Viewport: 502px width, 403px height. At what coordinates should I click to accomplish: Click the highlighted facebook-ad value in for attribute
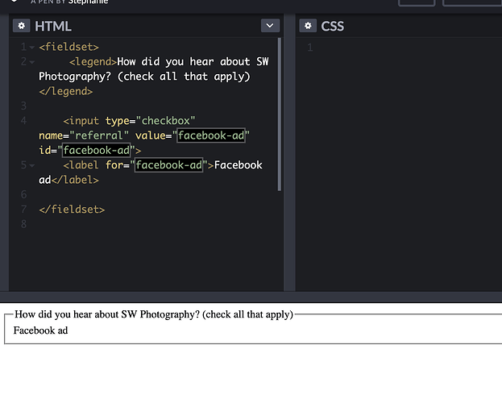(169, 165)
